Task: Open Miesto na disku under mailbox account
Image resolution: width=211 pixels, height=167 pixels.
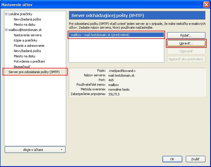Action: pyautogui.click(x=25, y=56)
